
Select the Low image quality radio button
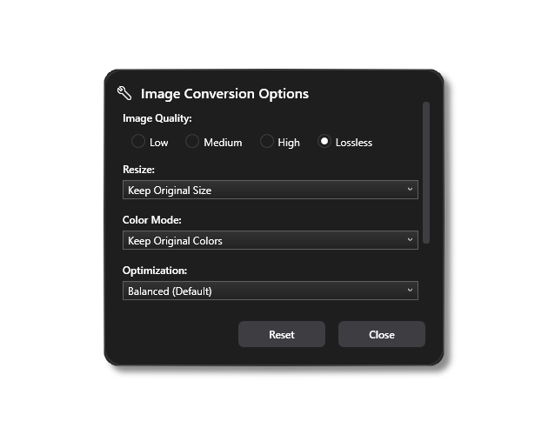pyautogui.click(x=138, y=141)
